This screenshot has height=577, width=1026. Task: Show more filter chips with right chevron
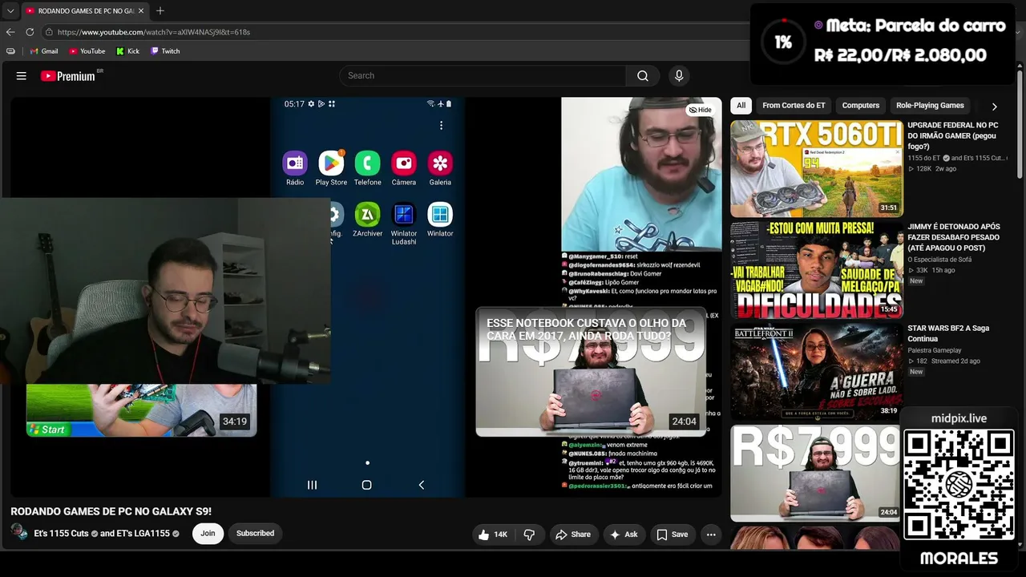tap(994, 106)
